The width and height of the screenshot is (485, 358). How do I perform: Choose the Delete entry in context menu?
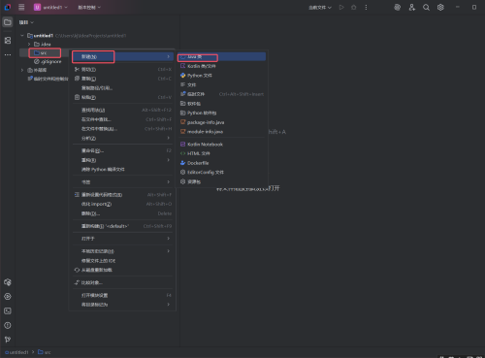click(x=122, y=213)
